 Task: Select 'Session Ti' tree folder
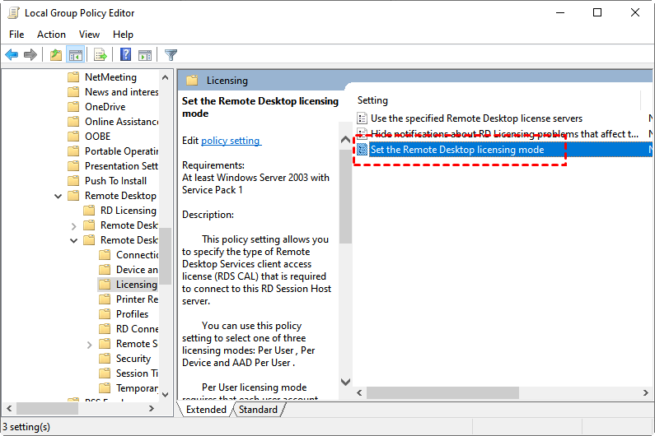(137, 373)
